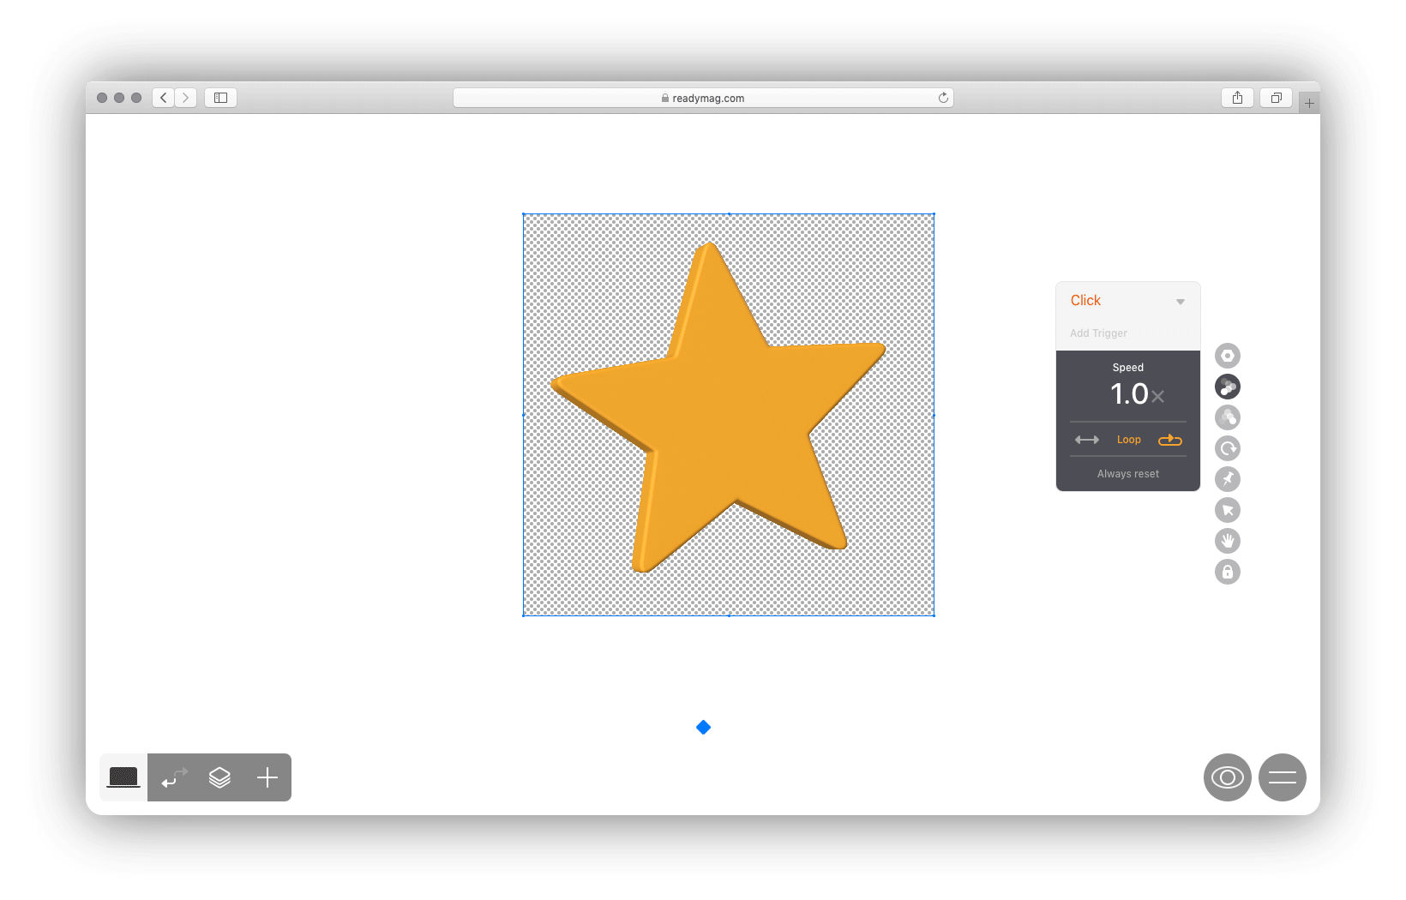1406x900 pixels.
Task: Open a new Safari tab with plus
Action: [x=1309, y=104]
